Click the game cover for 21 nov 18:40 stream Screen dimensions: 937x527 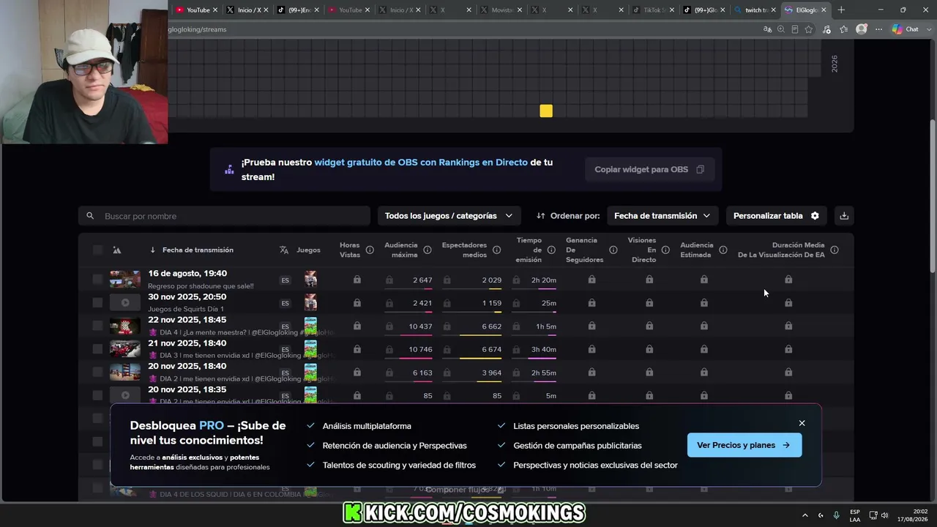coord(311,349)
